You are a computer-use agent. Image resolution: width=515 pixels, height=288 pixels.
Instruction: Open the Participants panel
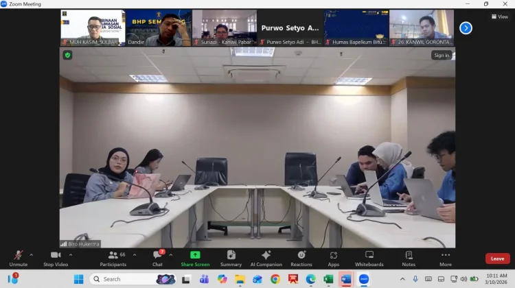point(113,258)
